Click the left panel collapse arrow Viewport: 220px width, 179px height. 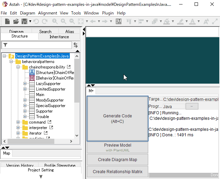[84, 30]
